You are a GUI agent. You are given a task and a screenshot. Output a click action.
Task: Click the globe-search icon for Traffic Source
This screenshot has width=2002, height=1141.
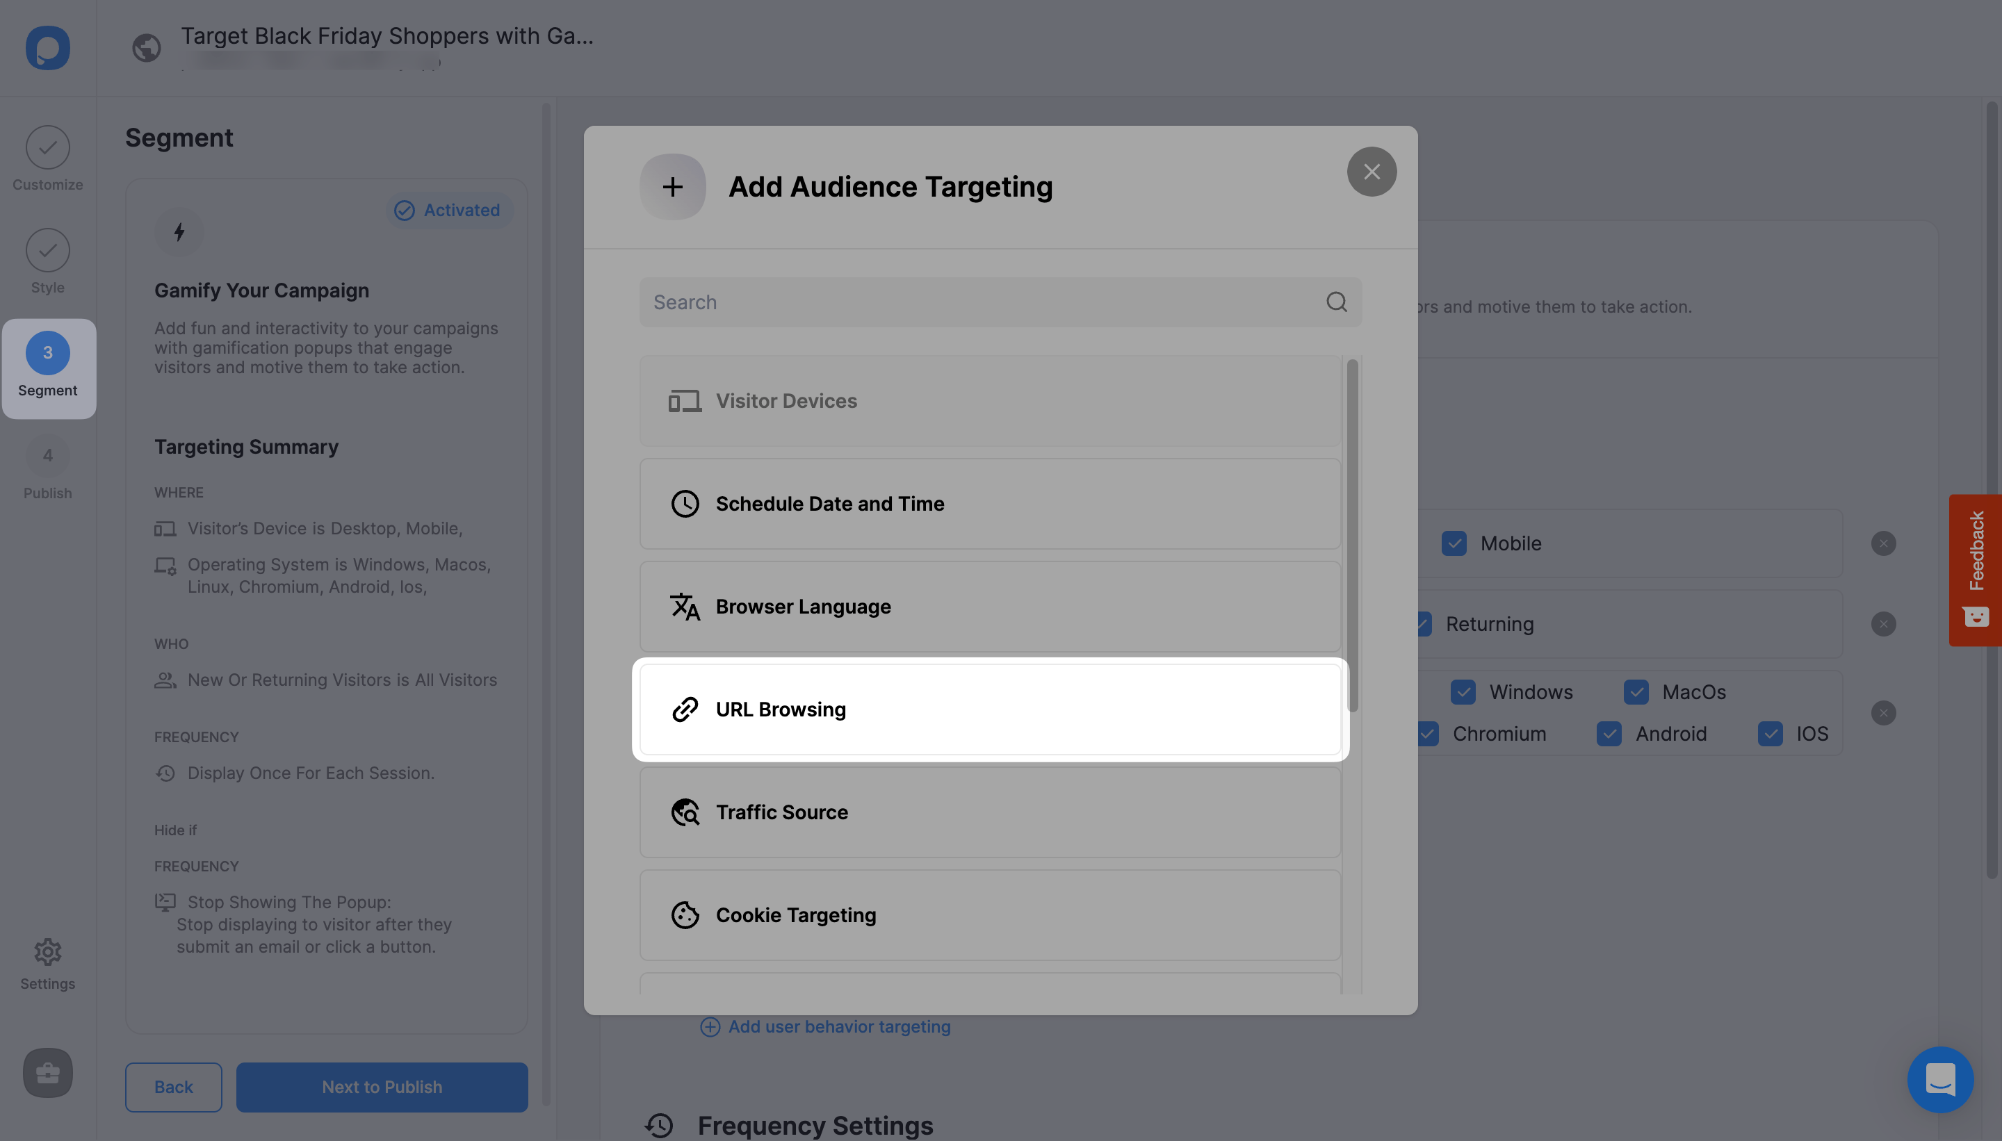point(684,812)
